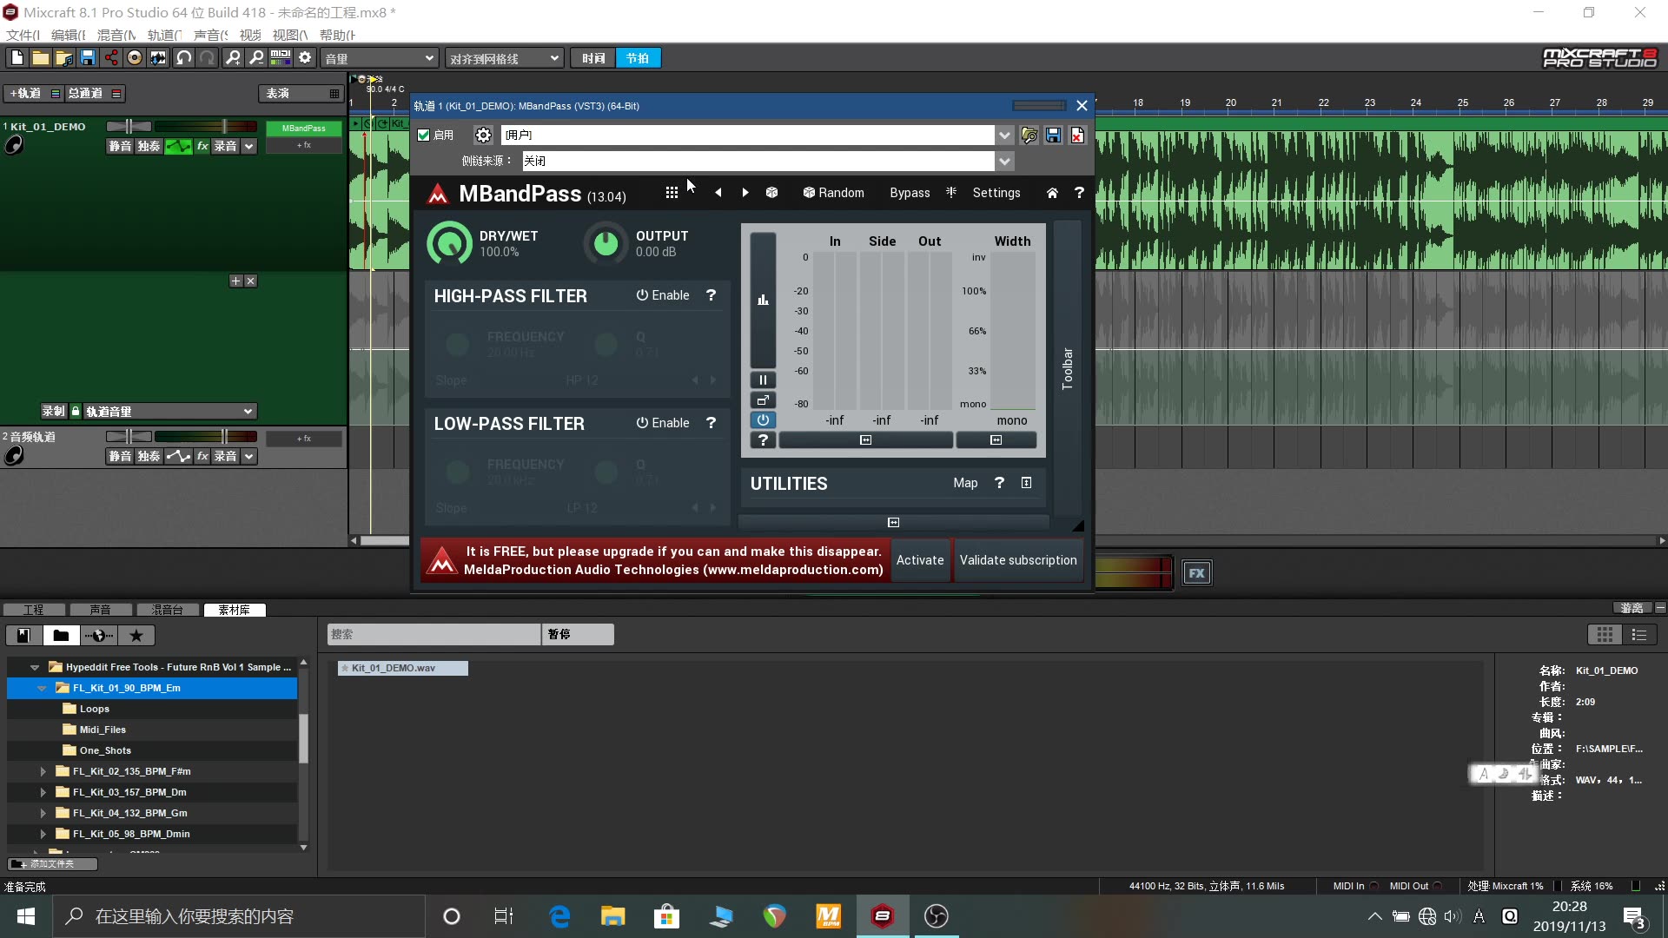This screenshot has width=1668, height=938.
Task: Open the FX button below the timeline
Action: pos(1197,572)
